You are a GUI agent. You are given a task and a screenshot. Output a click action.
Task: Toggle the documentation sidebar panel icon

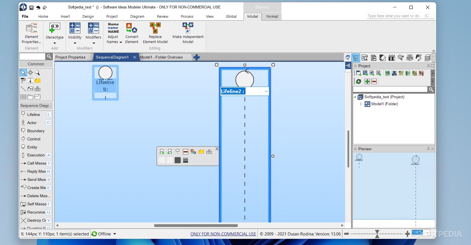(374, 58)
